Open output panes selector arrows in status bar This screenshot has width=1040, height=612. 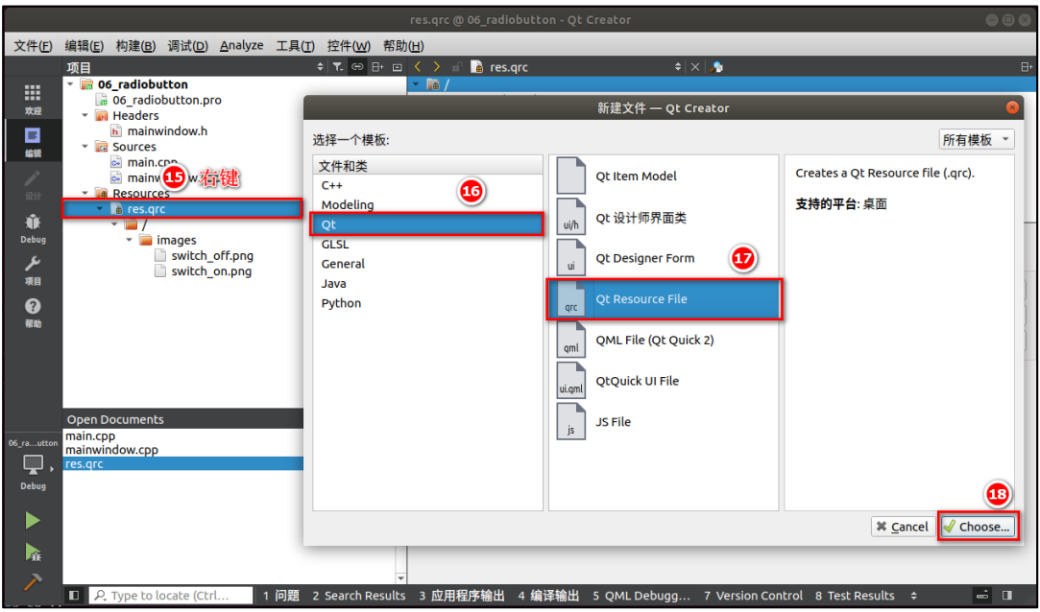point(914,596)
